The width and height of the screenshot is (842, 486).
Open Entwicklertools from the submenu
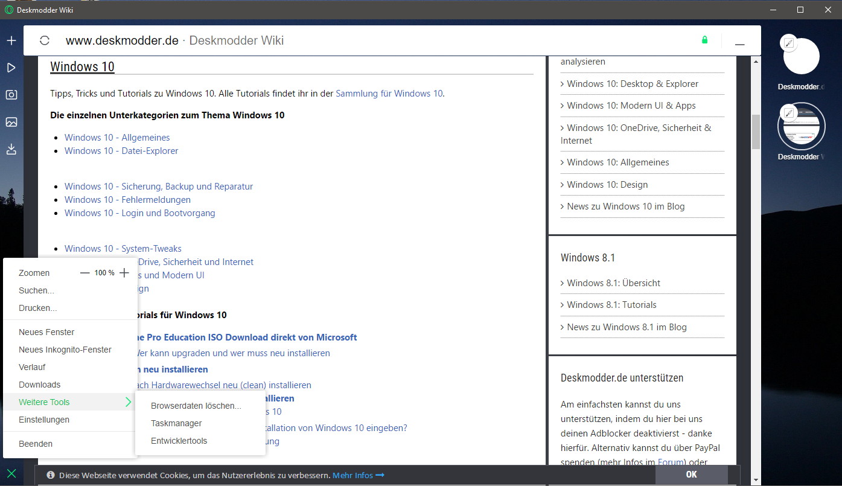tap(179, 441)
